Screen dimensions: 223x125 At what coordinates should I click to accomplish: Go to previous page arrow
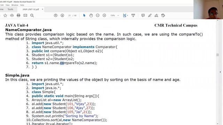(56, 15)
